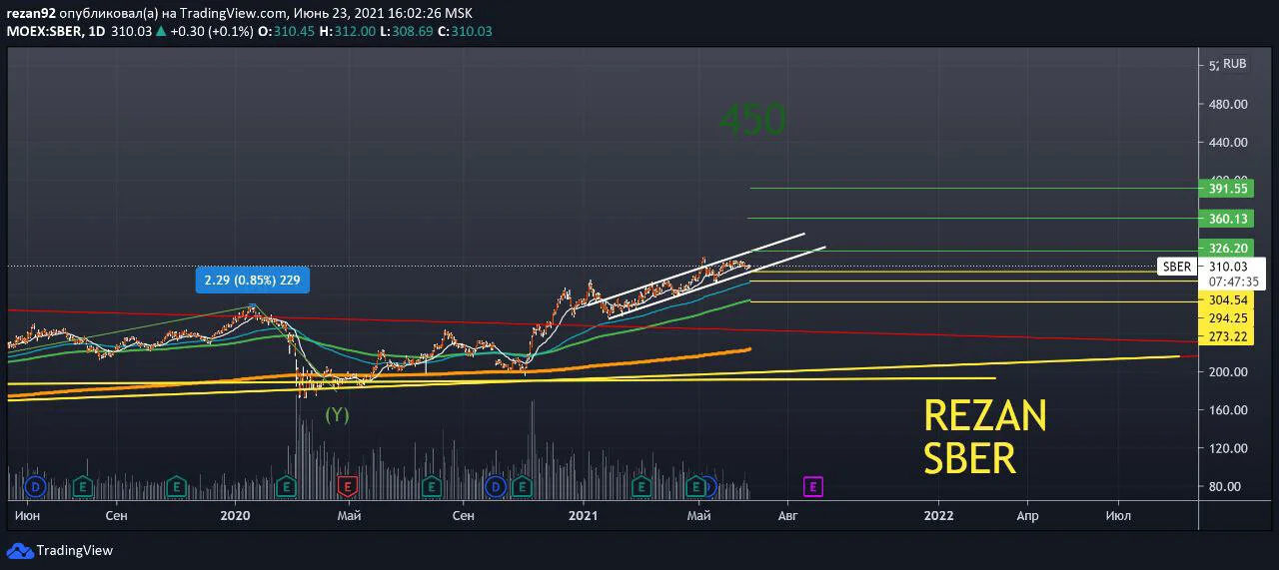Click the 160.00 price axis value
Viewport: 1279px width, 570px height.
(x=1227, y=409)
